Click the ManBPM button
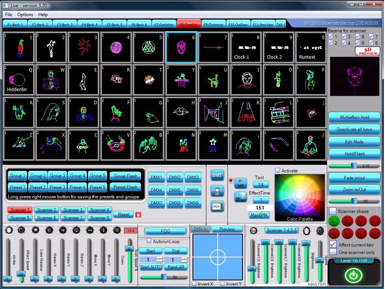Screen dimensions: 385x289 point(259,215)
